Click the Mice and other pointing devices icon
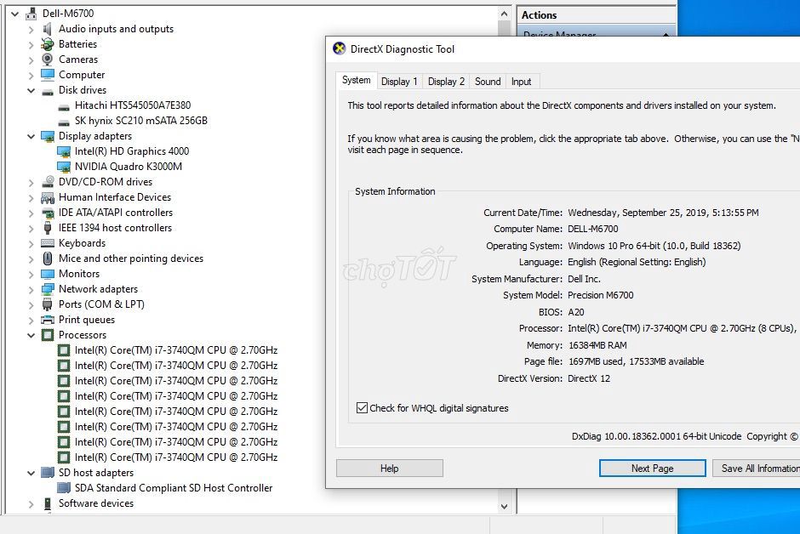This screenshot has height=534, width=800. pos(48,258)
